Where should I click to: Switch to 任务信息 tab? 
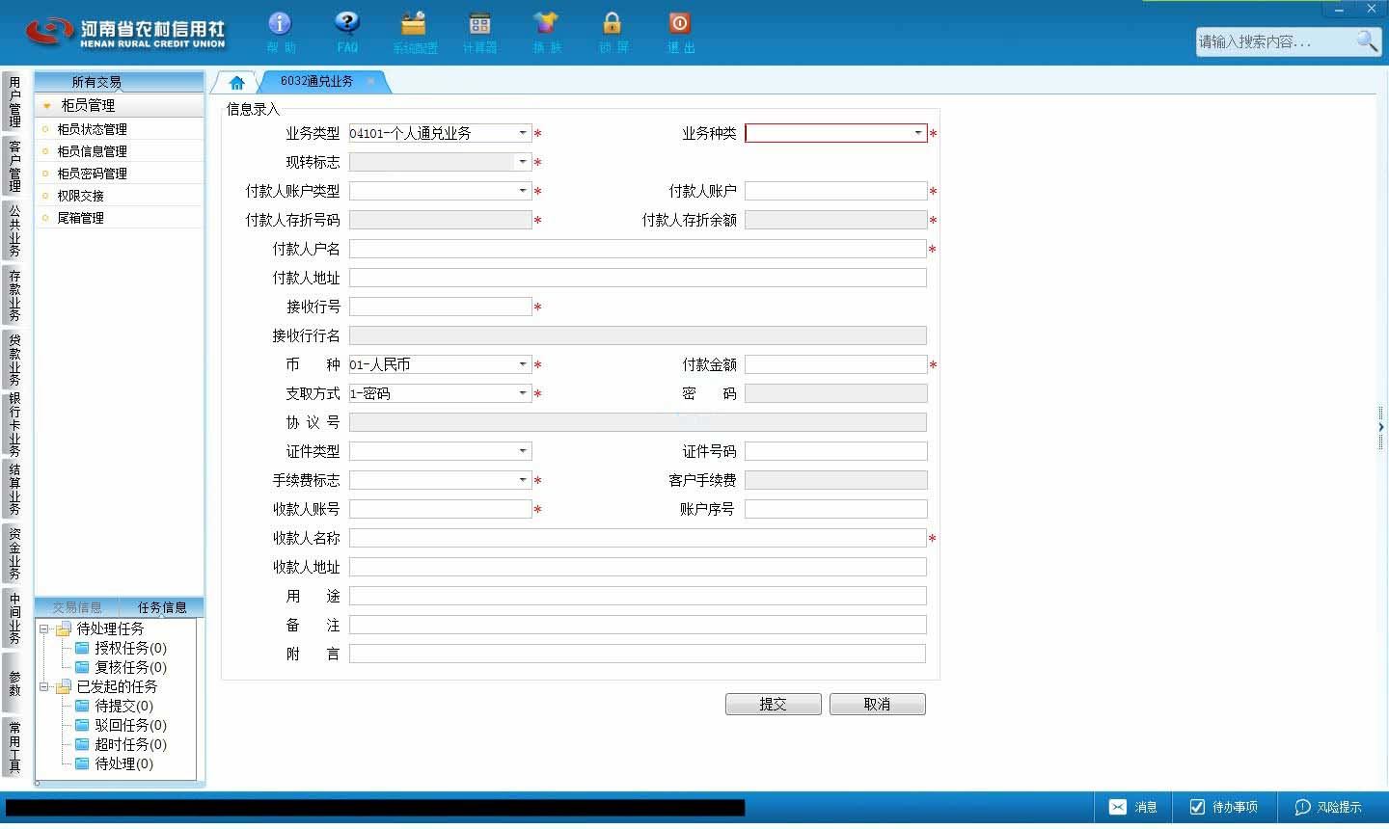click(162, 607)
